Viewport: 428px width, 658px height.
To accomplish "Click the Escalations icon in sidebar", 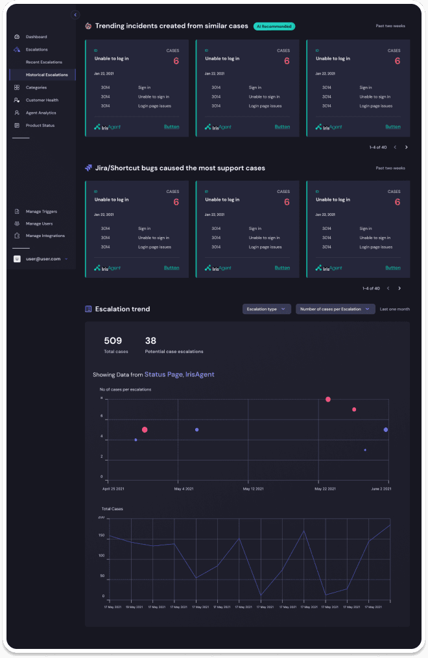I will pos(17,49).
